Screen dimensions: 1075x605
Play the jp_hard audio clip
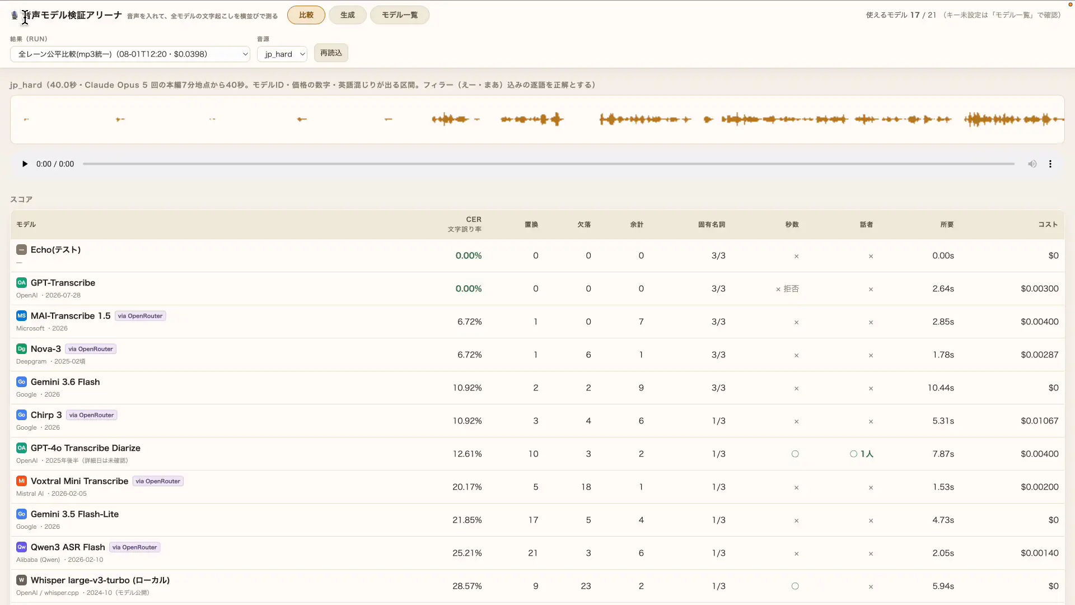pyautogui.click(x=25, y=164)
